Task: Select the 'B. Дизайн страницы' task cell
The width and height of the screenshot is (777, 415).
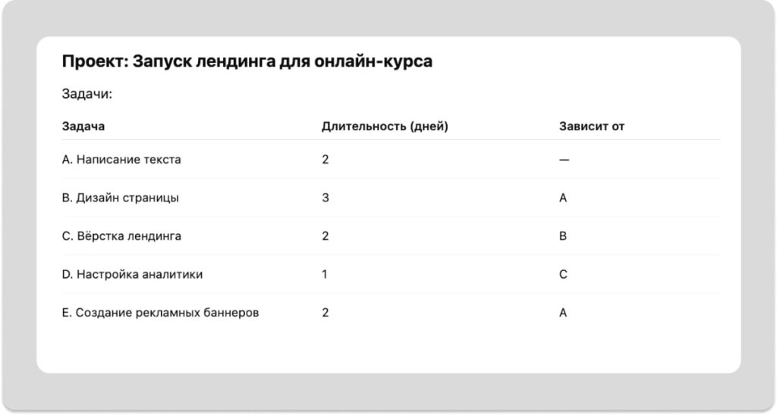Action: tap(121, 198)
